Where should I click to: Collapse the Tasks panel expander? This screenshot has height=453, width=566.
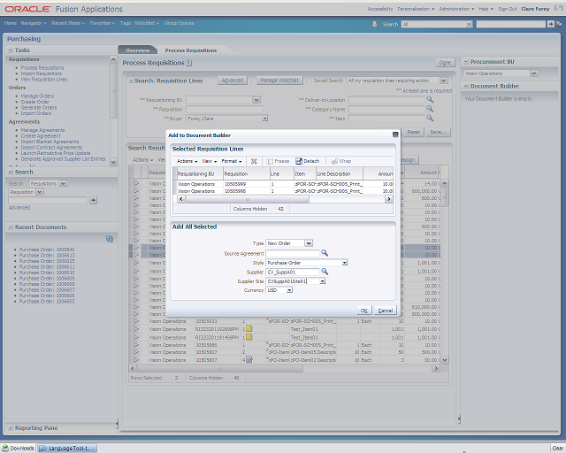coord(11,50)
